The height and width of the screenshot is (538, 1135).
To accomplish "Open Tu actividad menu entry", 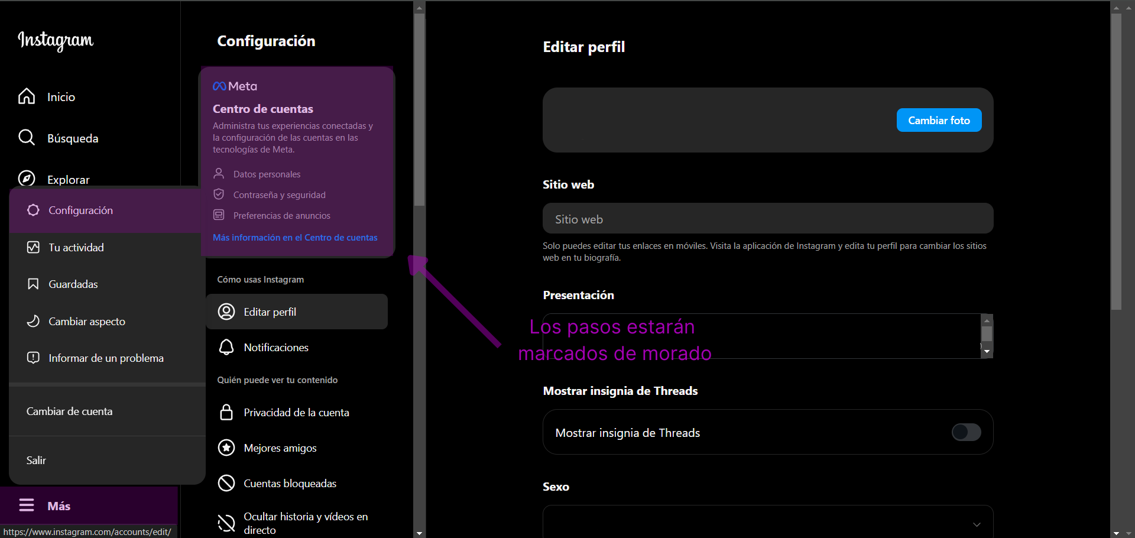I will coord(107,247).
